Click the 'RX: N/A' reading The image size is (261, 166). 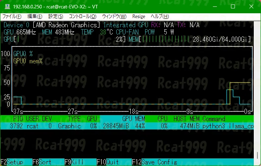tap(163, 25)
